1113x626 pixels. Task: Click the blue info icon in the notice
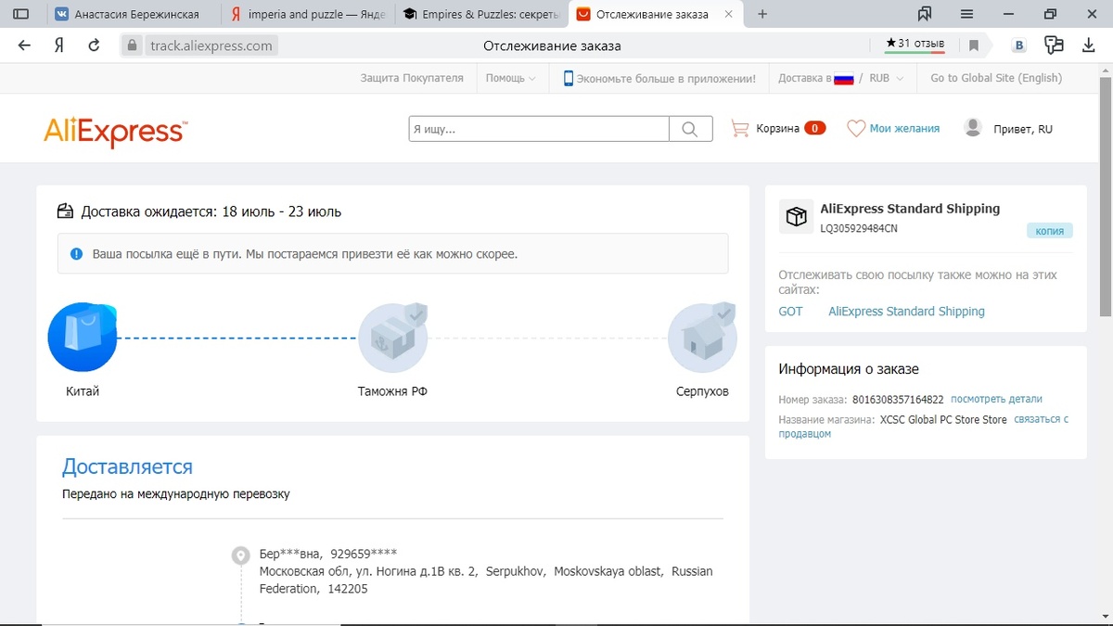pos(76,253)
